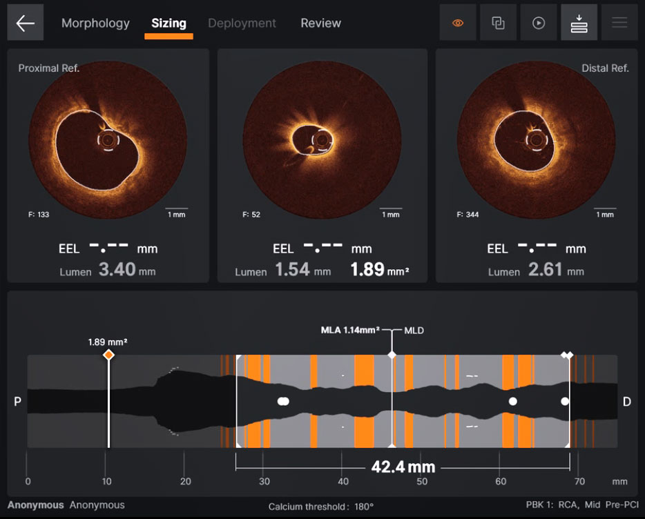Click the Calcium threshold: 180° text

(x=321, y=507)
